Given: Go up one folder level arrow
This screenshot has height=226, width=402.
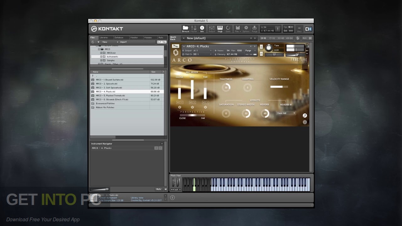Looking at the screenshot, I should 92,76.
